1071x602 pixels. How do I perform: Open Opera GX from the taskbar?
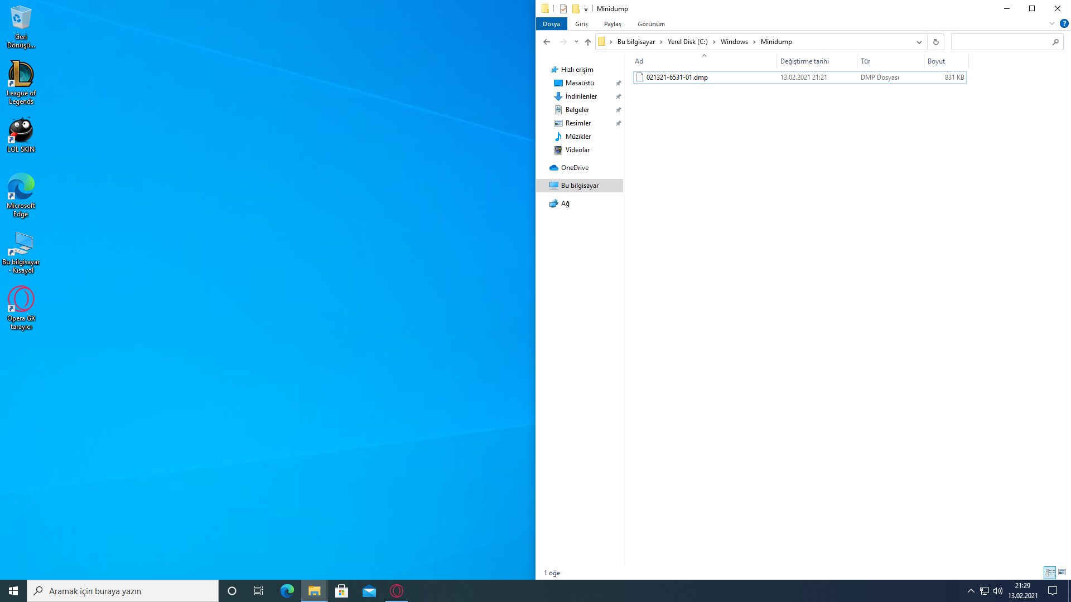tap(397, 591)
